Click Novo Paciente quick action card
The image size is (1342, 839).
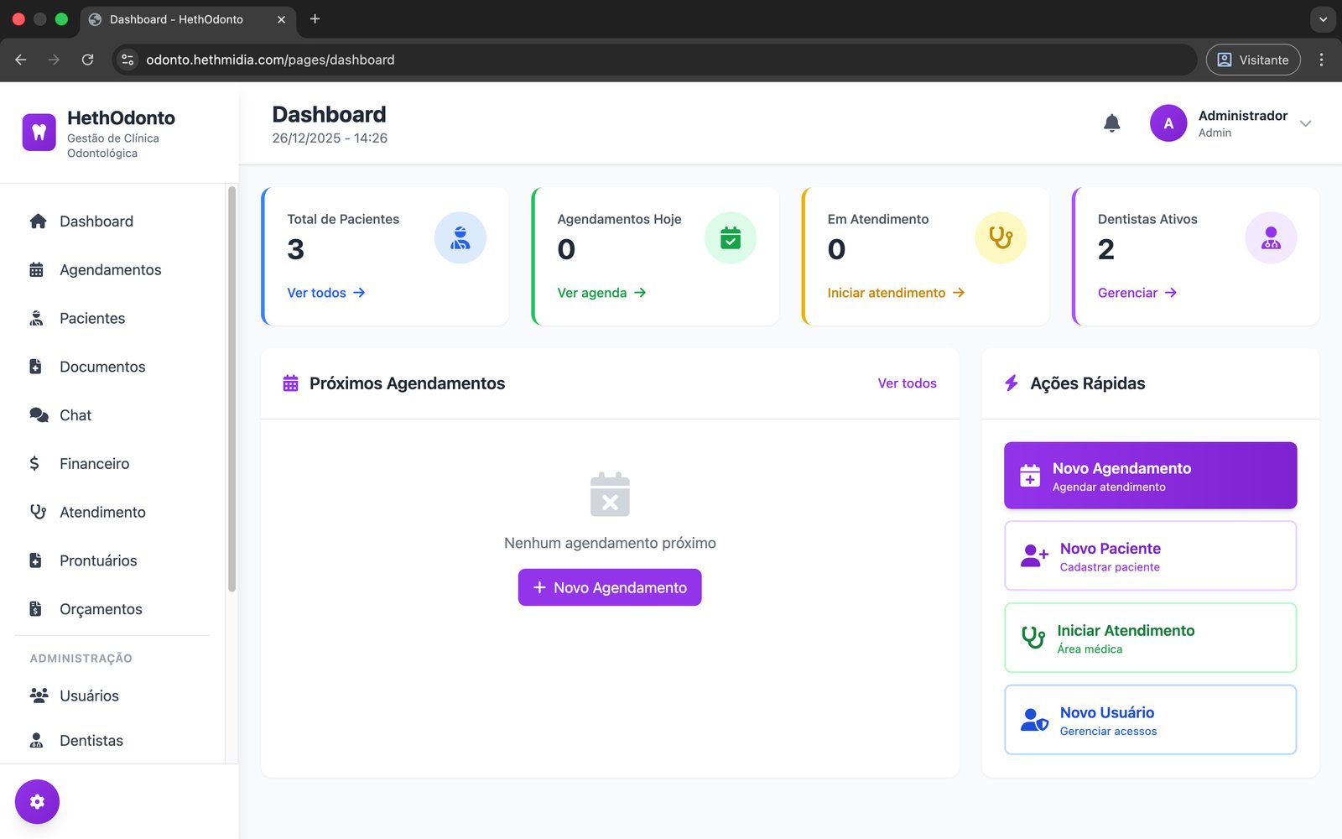[1149, 555]
